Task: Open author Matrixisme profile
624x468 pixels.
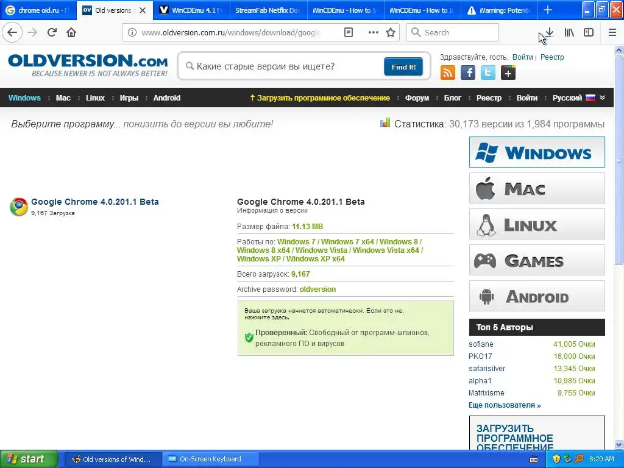Action: 486,393
